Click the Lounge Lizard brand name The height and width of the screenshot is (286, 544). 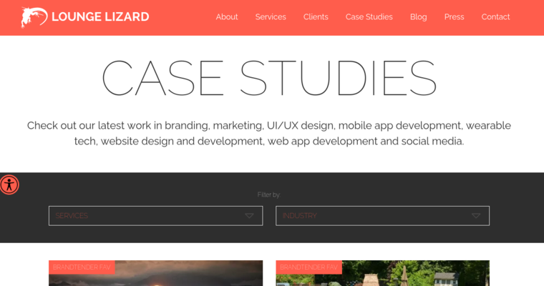(100, 17)
